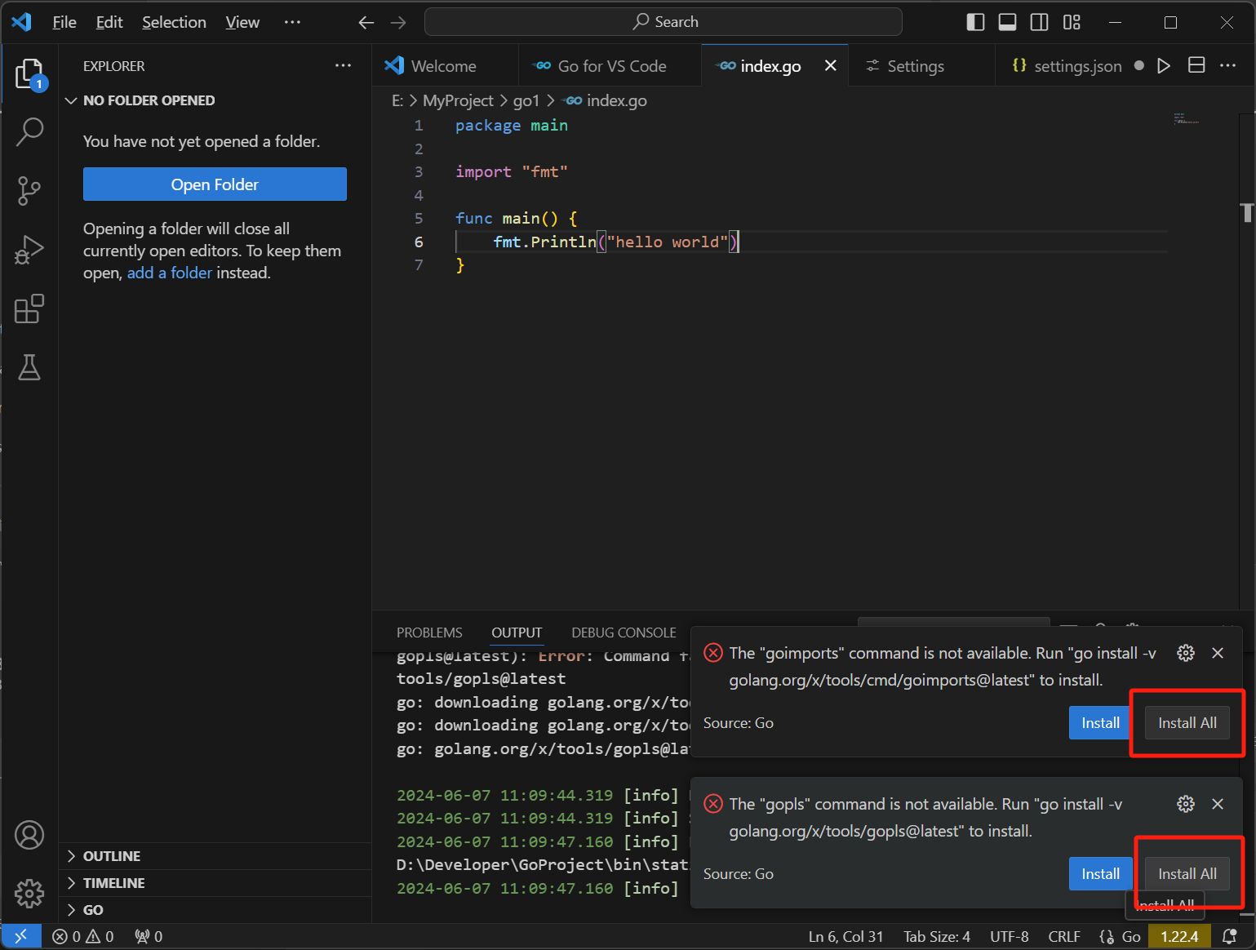Open Source Control view
This screenshot has width=1256, height=950.
click(29, 191)
